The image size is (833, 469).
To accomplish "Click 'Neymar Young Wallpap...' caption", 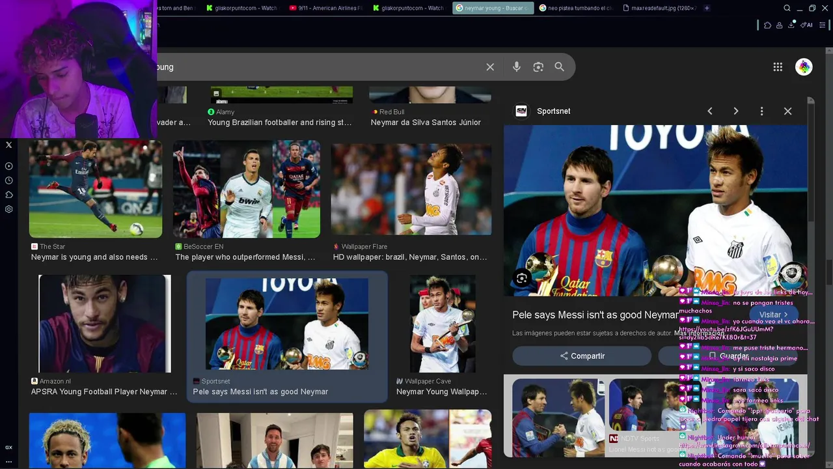I will (442, 392).
